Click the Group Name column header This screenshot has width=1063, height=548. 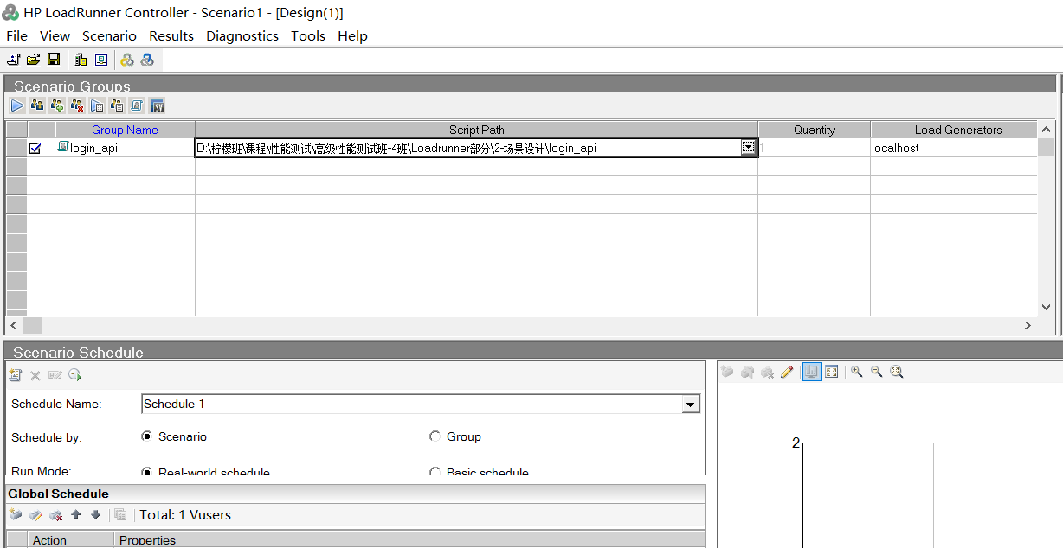125,130
